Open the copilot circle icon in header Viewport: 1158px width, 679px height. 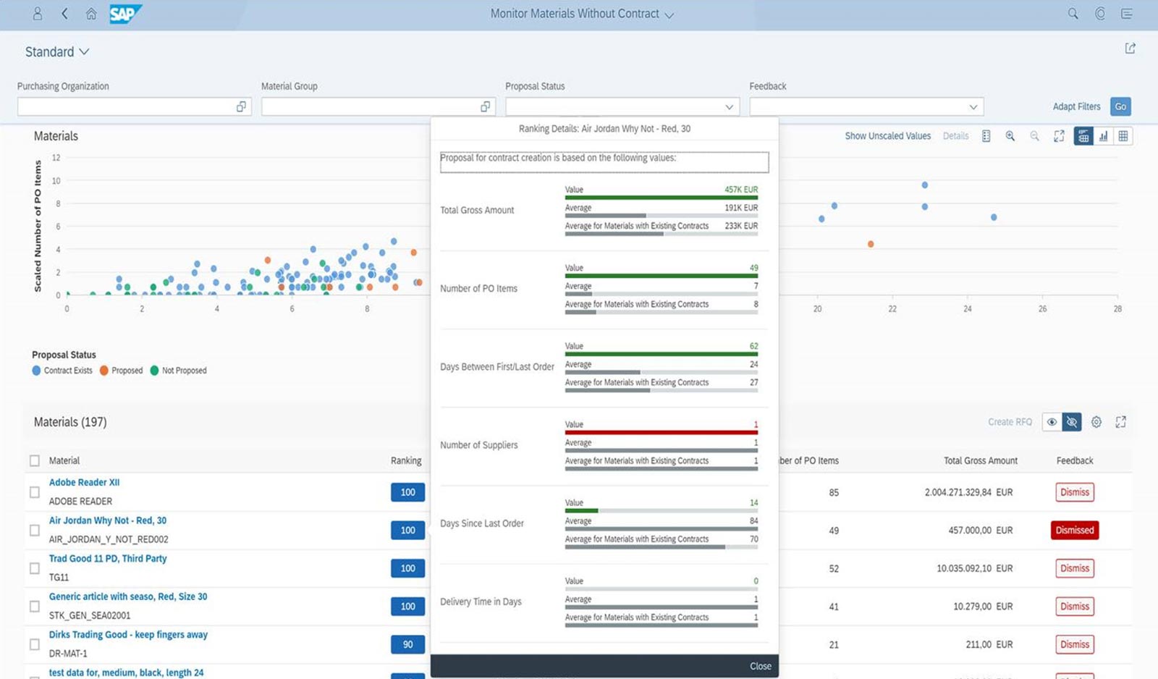pyautogui.click(x=1100, y=14)
